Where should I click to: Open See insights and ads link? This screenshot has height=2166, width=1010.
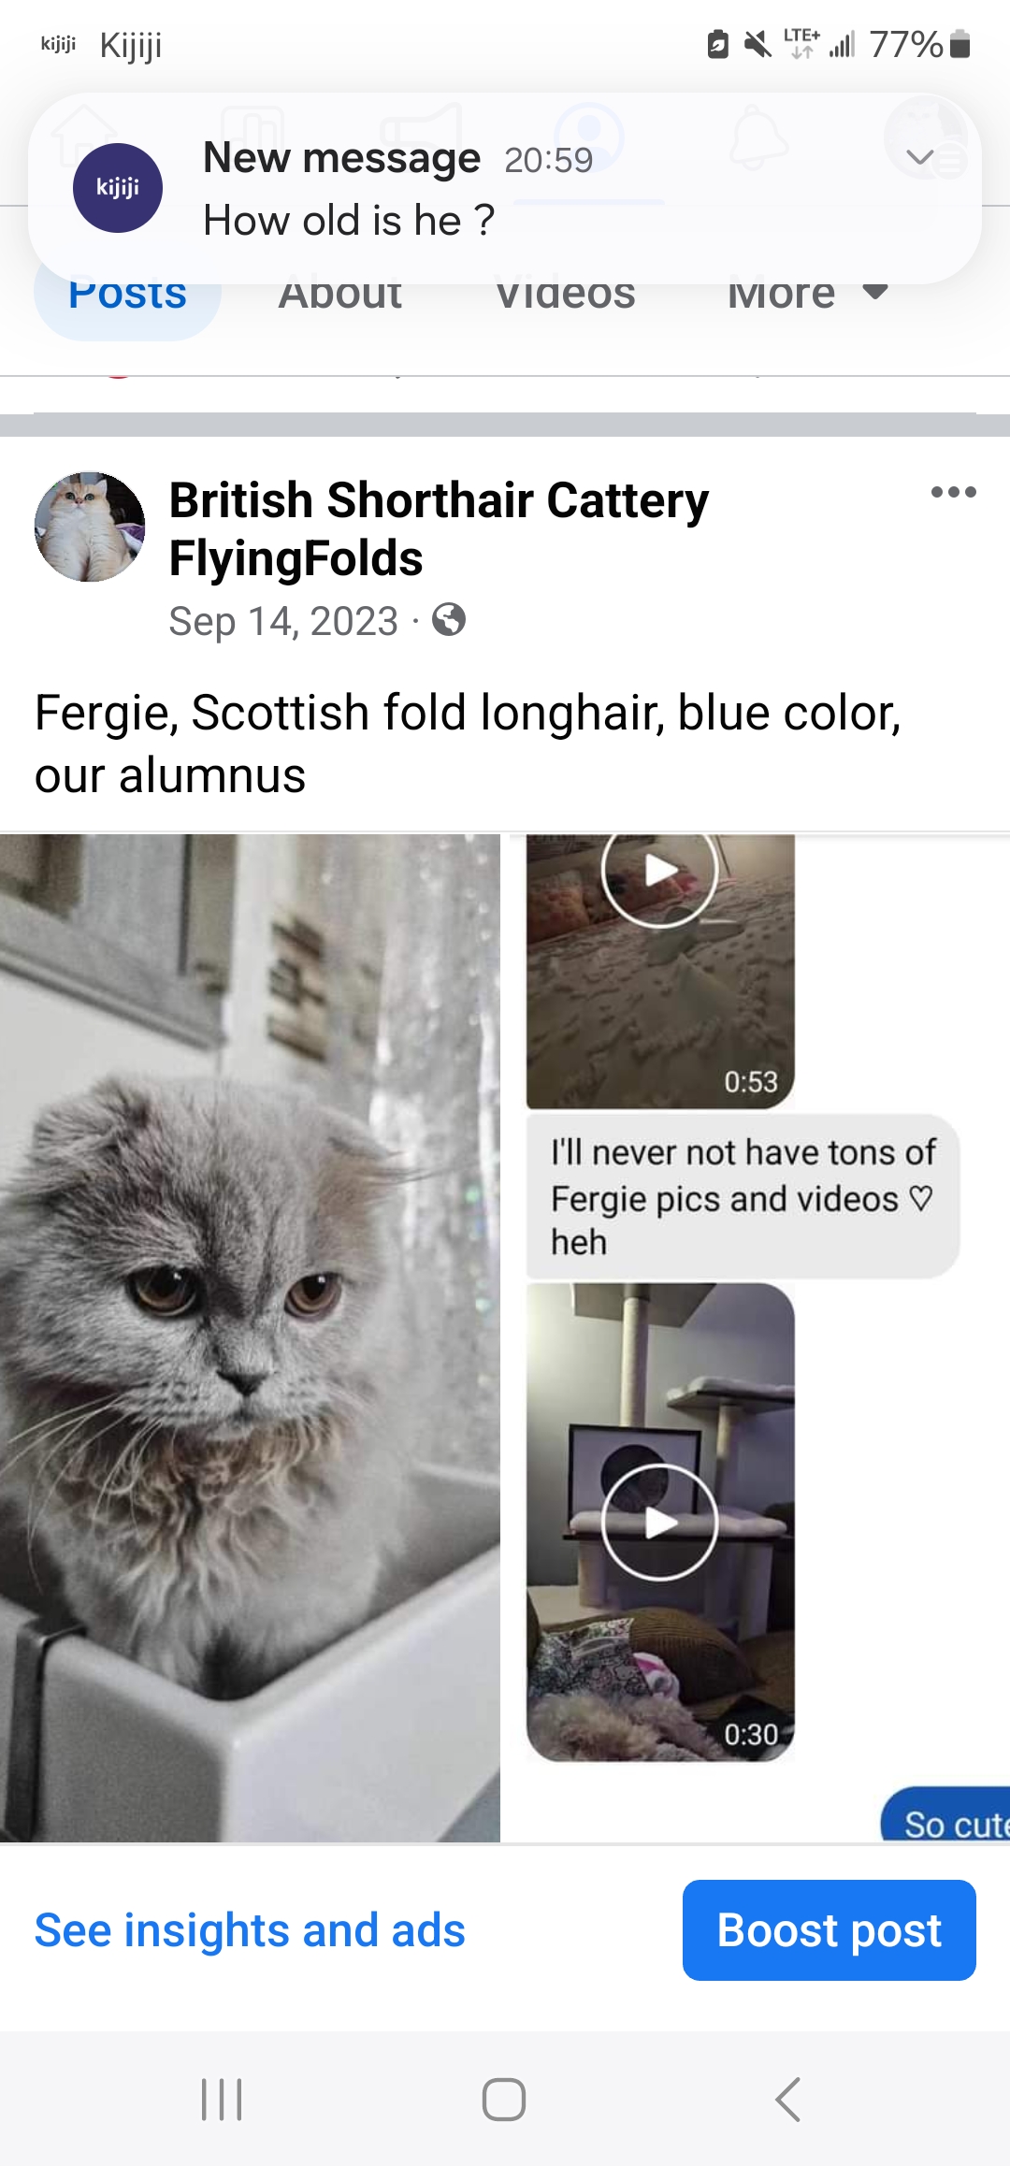250,1930
